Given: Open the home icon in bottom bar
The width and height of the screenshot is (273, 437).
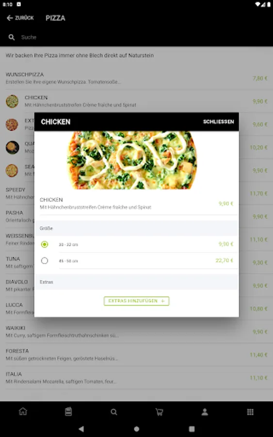Looking at the screenshot, I should [x=23, y=412].
